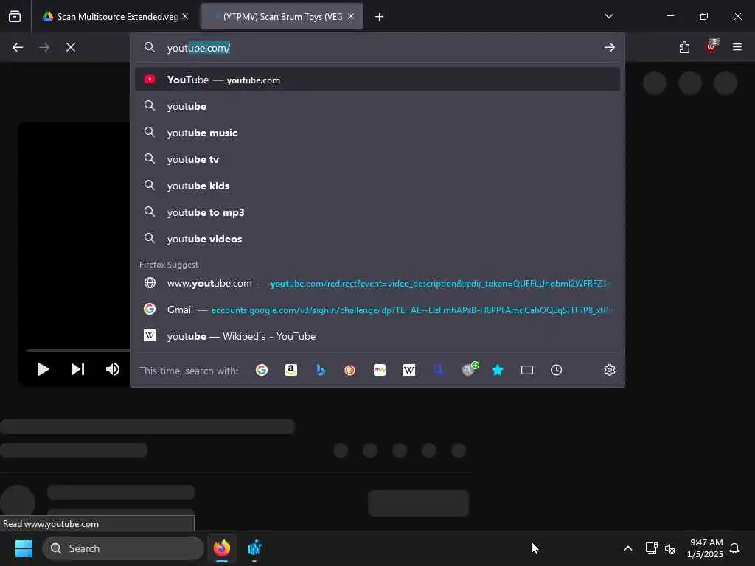Search bookmarks with star icon
Screen dimensions: 755x566
pos(498,370)
